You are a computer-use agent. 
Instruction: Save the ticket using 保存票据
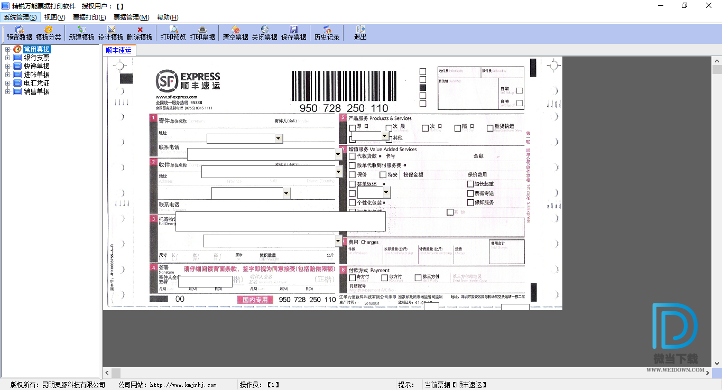click(x=294, y=33)
